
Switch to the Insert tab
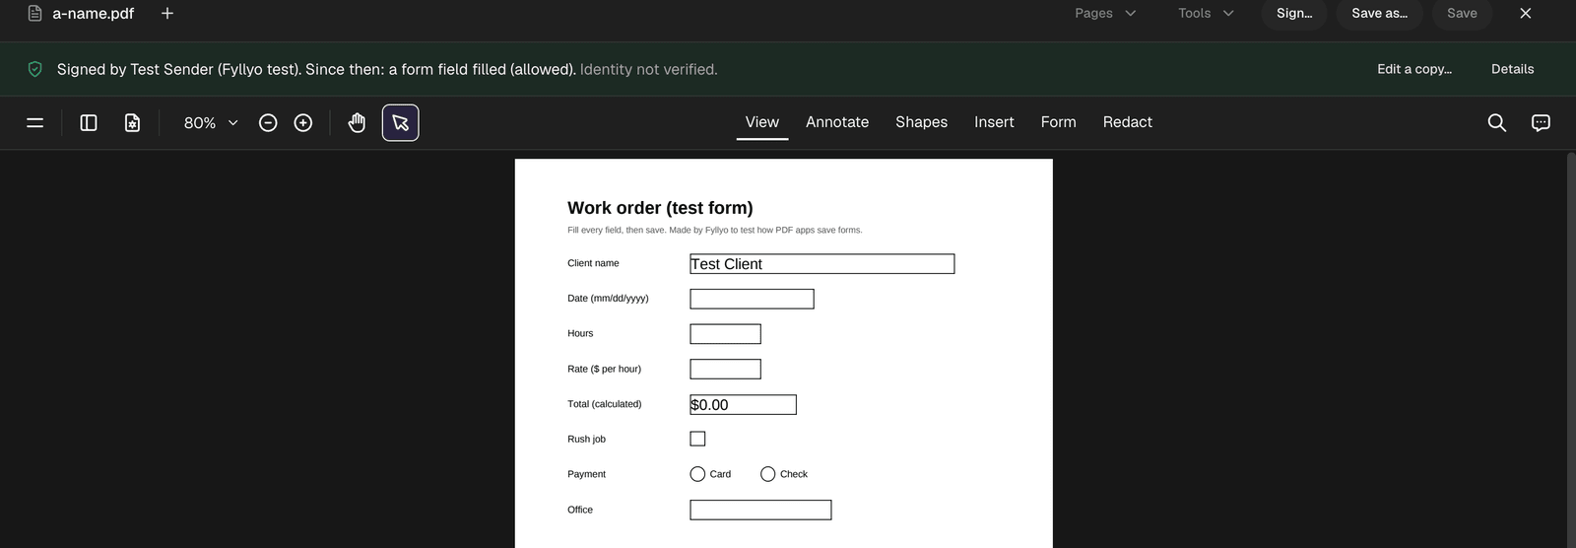pyautogui.click(x=994, y=122)
